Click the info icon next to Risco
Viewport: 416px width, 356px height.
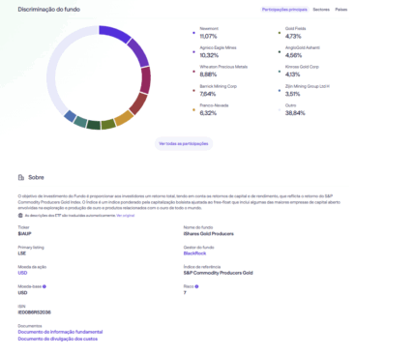point(196,286)
